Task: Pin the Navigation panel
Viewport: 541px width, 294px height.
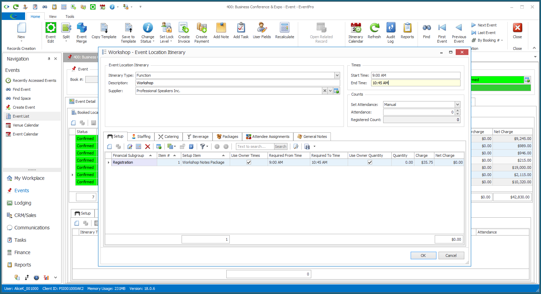Action: tap(49, 59)
